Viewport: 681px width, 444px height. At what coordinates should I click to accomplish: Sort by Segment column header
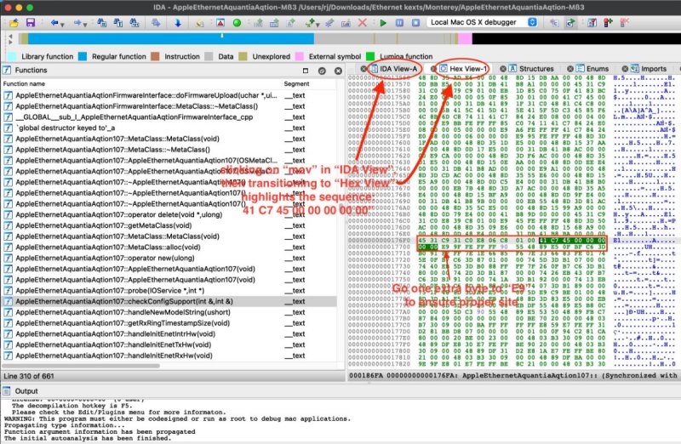click(309, 83)
